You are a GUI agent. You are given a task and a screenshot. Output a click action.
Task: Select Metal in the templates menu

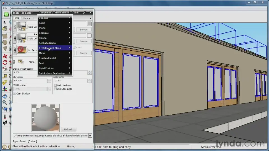click(x=55, y=53)
